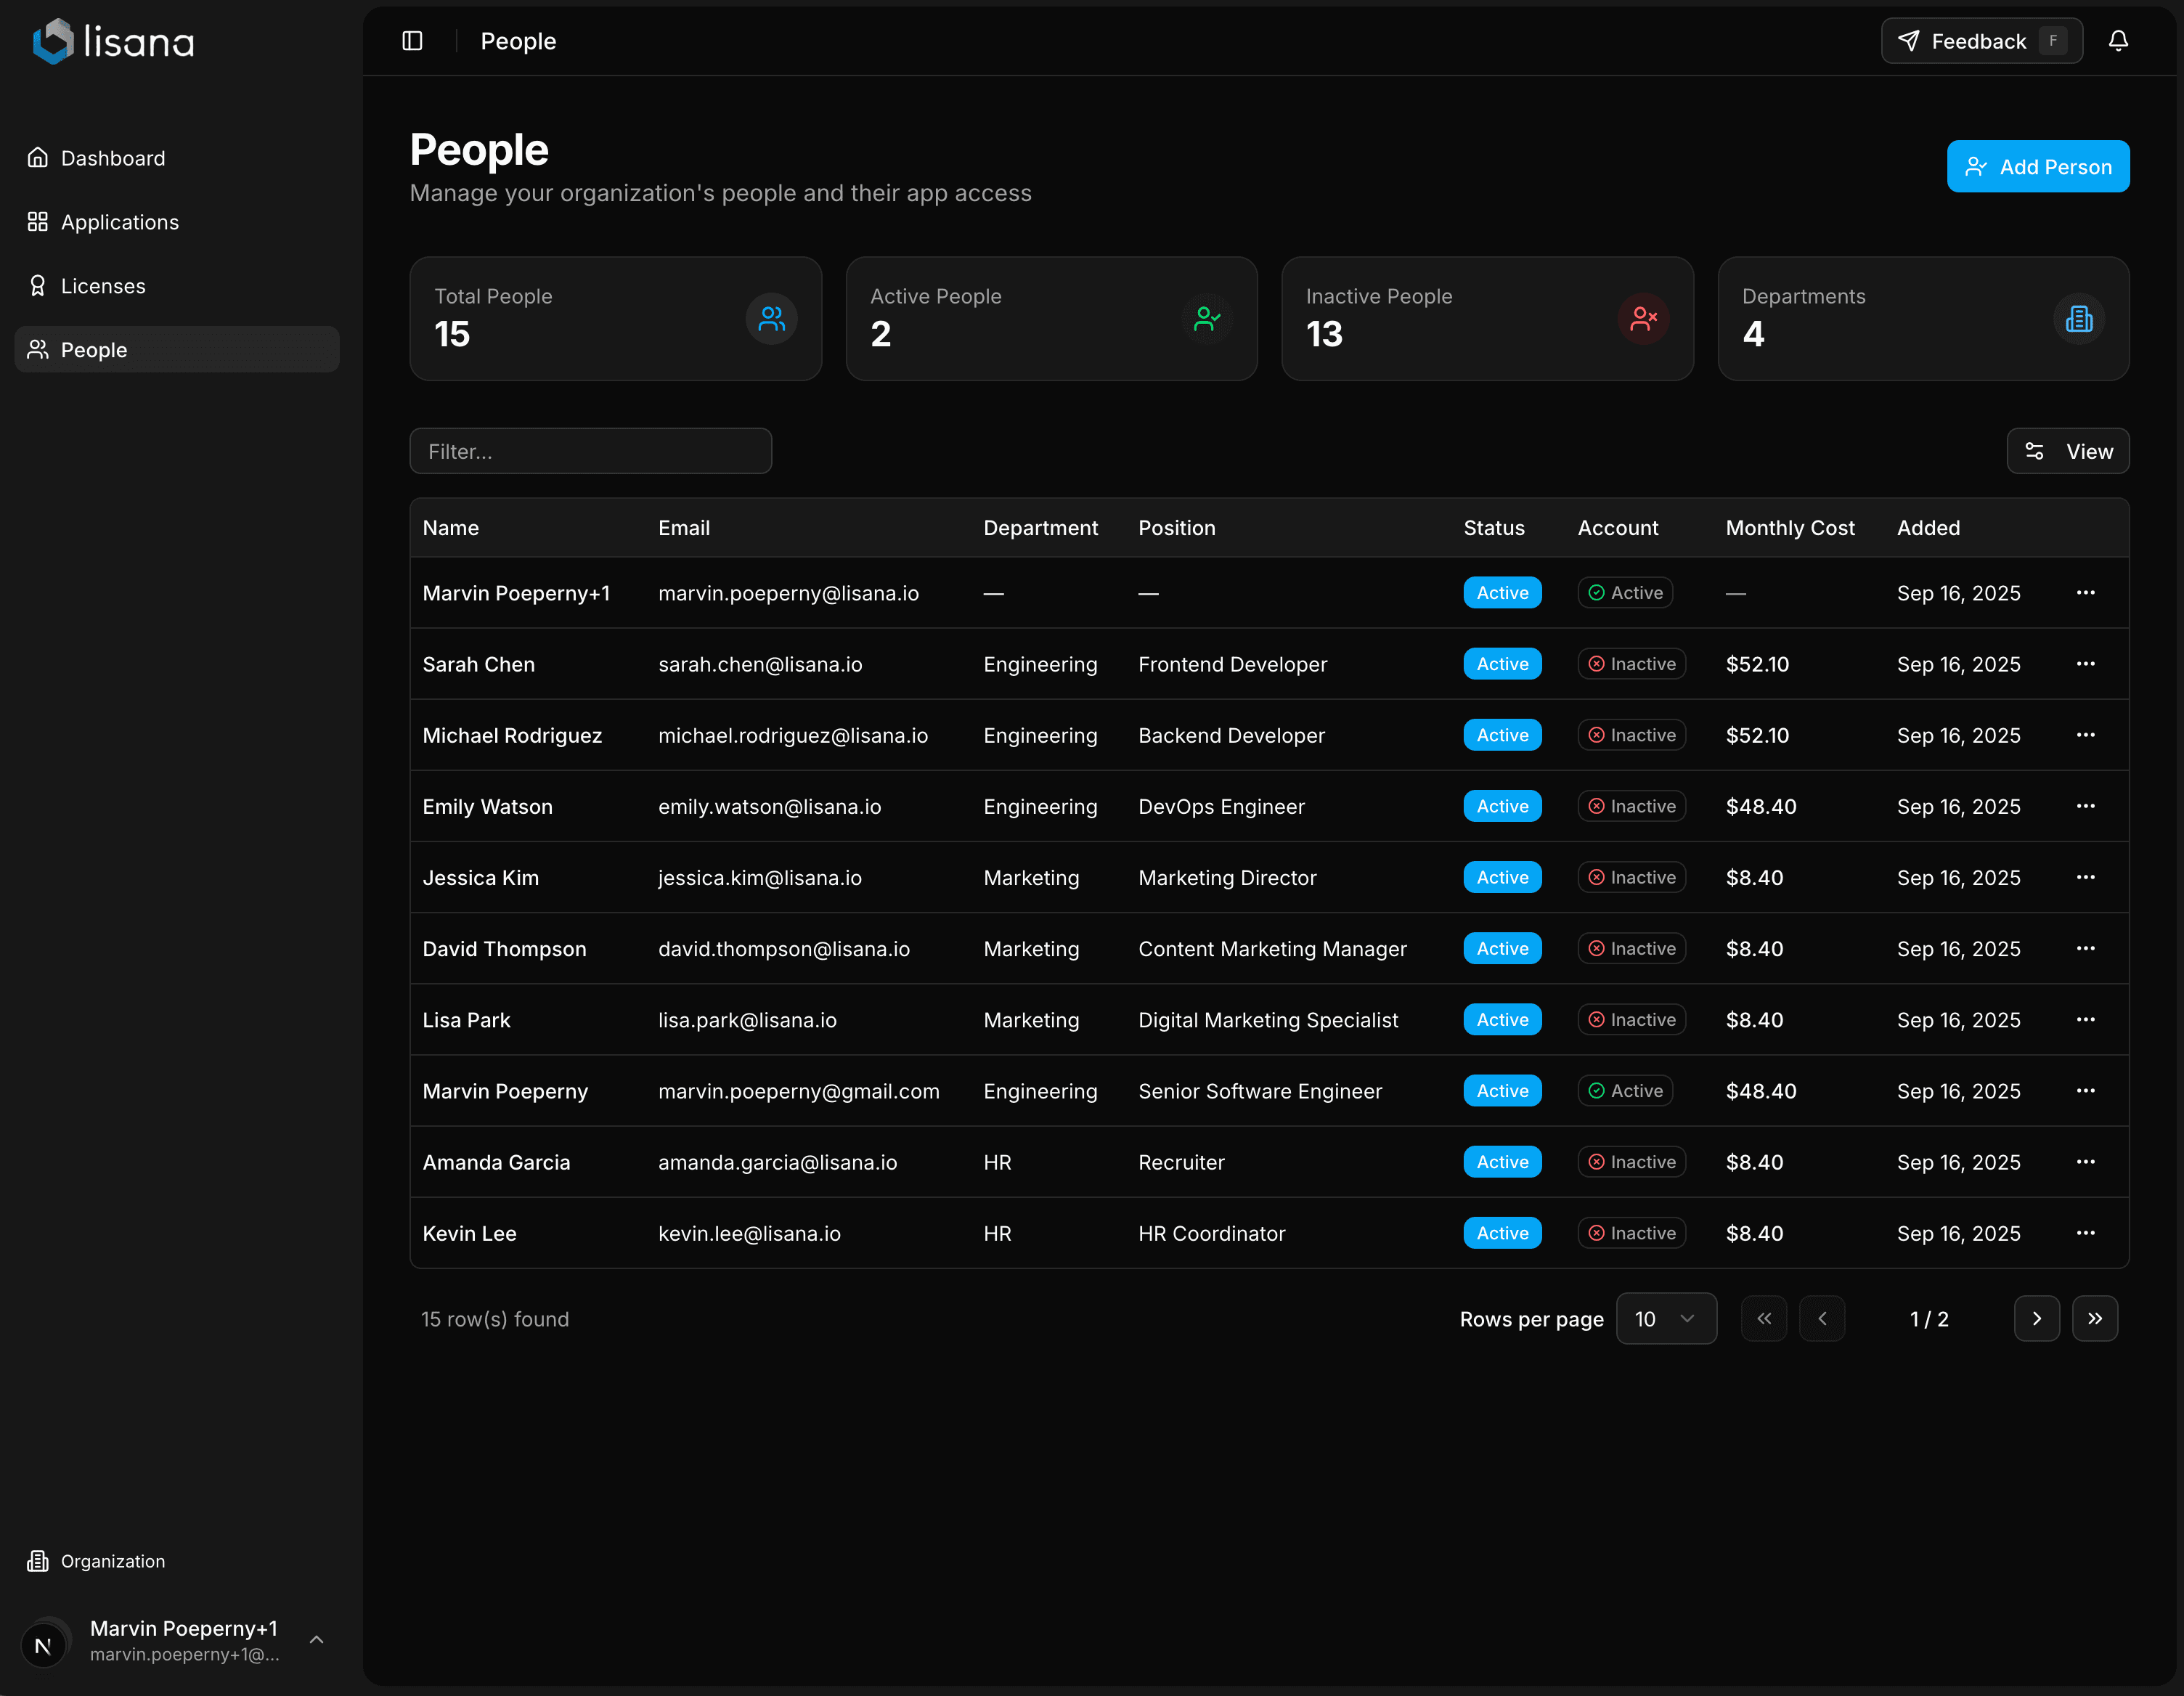This screenshot has width=2184, height=1696.
Task: Select People in the sidebar
Action: (x=177, y=350)
